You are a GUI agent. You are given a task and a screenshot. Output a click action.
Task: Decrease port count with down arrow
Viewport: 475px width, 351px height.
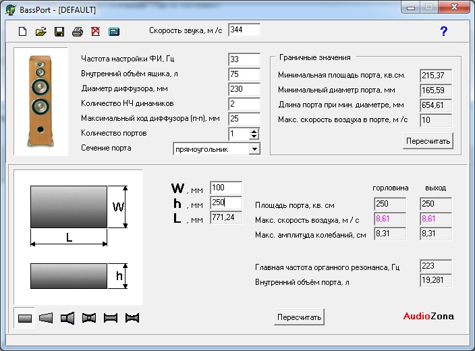click(x=254, y=137)
